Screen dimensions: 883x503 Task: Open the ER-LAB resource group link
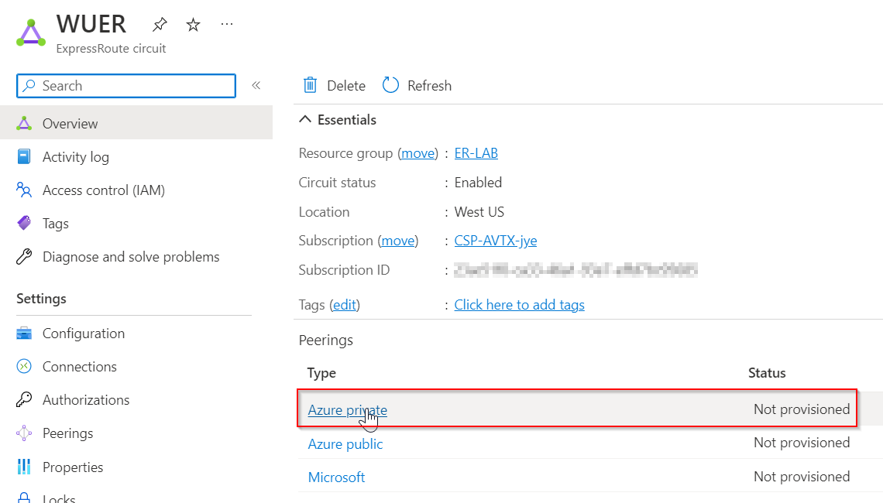tap(476, 153)
